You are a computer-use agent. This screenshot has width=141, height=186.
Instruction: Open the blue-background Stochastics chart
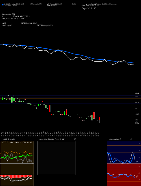tap(124, 152)
